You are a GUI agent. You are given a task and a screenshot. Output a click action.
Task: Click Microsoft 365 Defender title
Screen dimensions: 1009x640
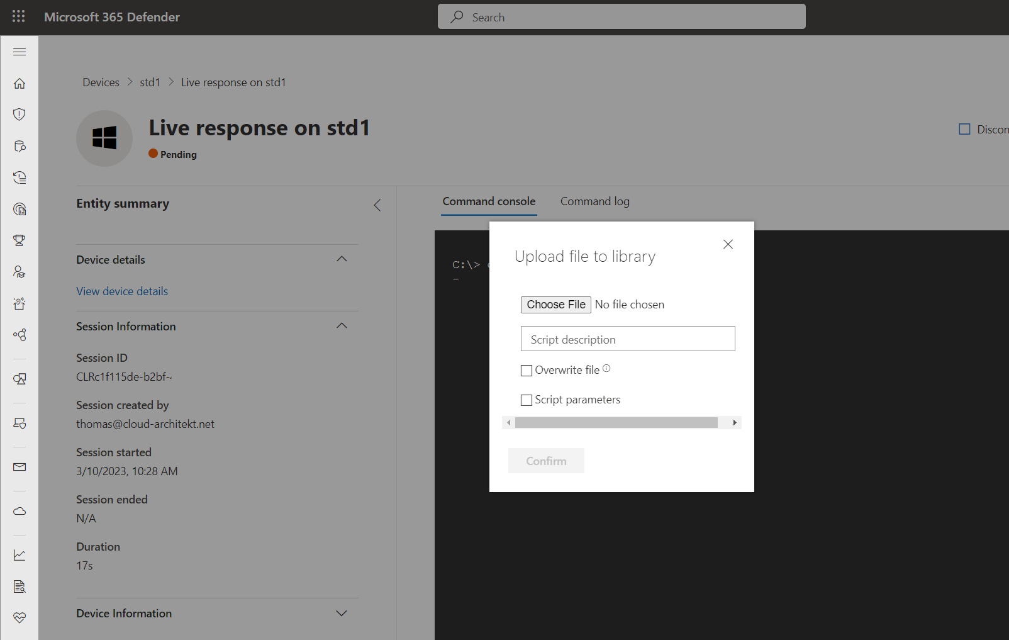(x=112, y=17)
